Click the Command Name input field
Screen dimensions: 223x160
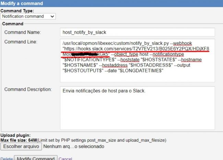[137, 32]
